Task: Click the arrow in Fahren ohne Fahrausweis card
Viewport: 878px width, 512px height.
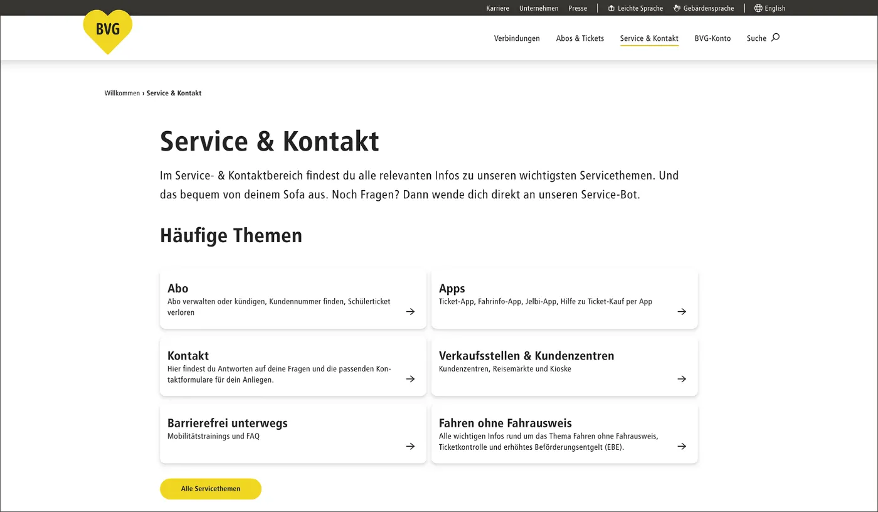Action: point(682,446)
